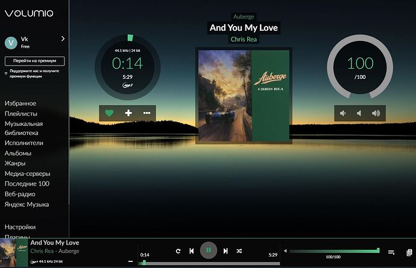Add the song to favourites with the heart icon
The height and width of the screenshot is (268, 416).
109,113
